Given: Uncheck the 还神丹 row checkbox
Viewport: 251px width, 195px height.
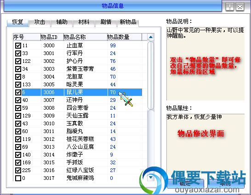Looking at the screenshot, I should coord(18,100).
